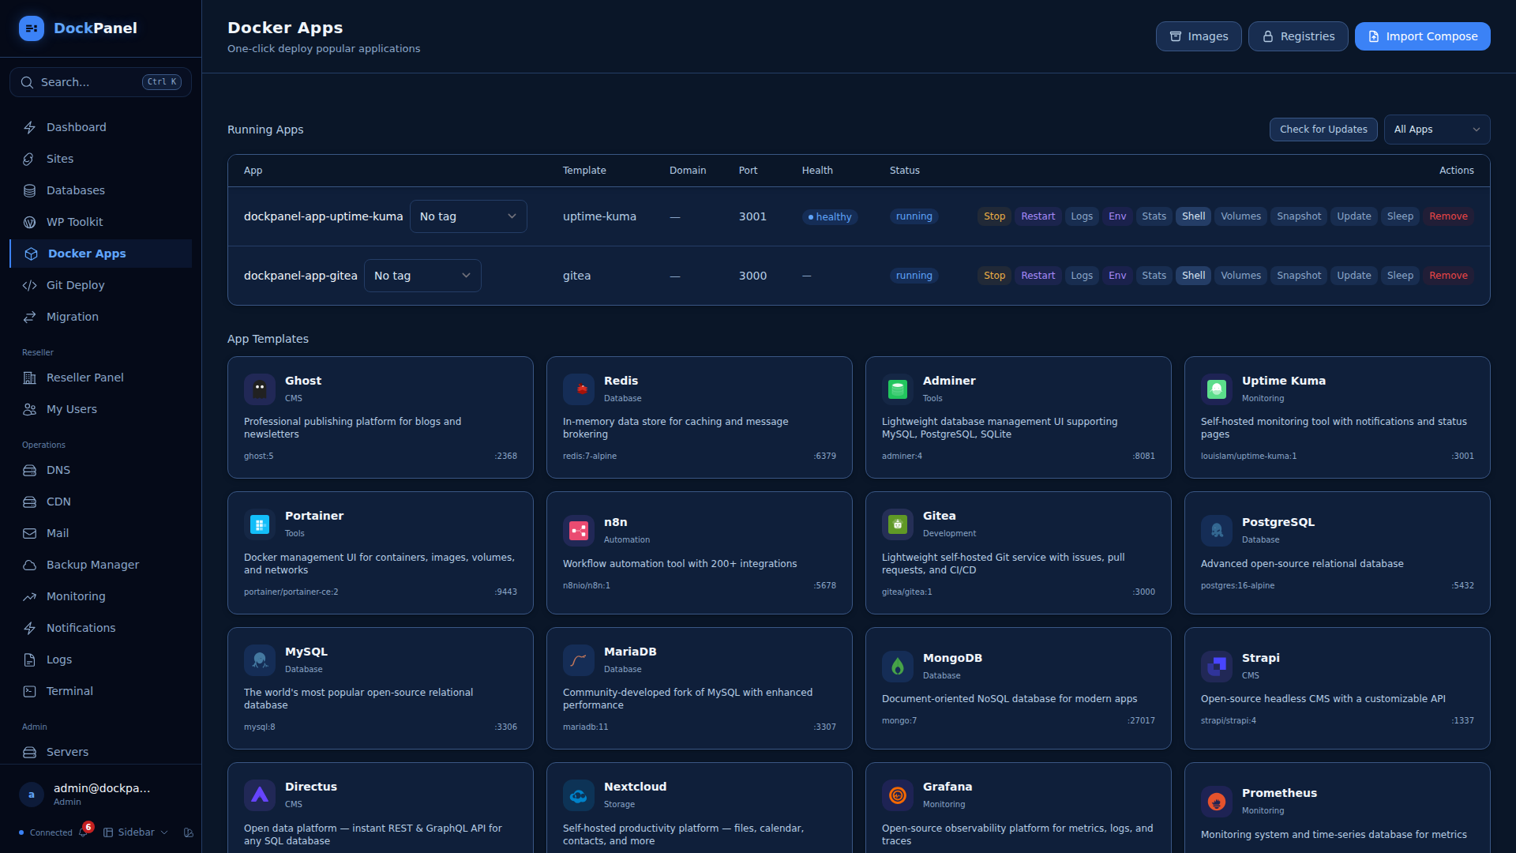Click the Connected status indicator

(x=46, y=832)
